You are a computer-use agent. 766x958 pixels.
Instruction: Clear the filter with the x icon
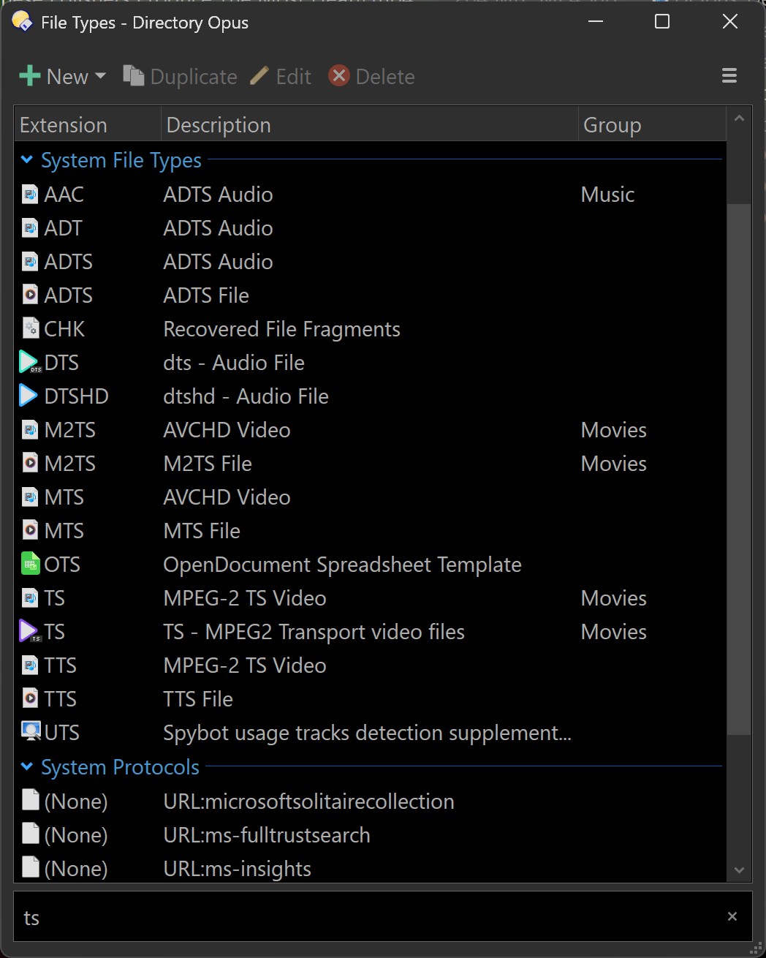(x=732, y=916)
